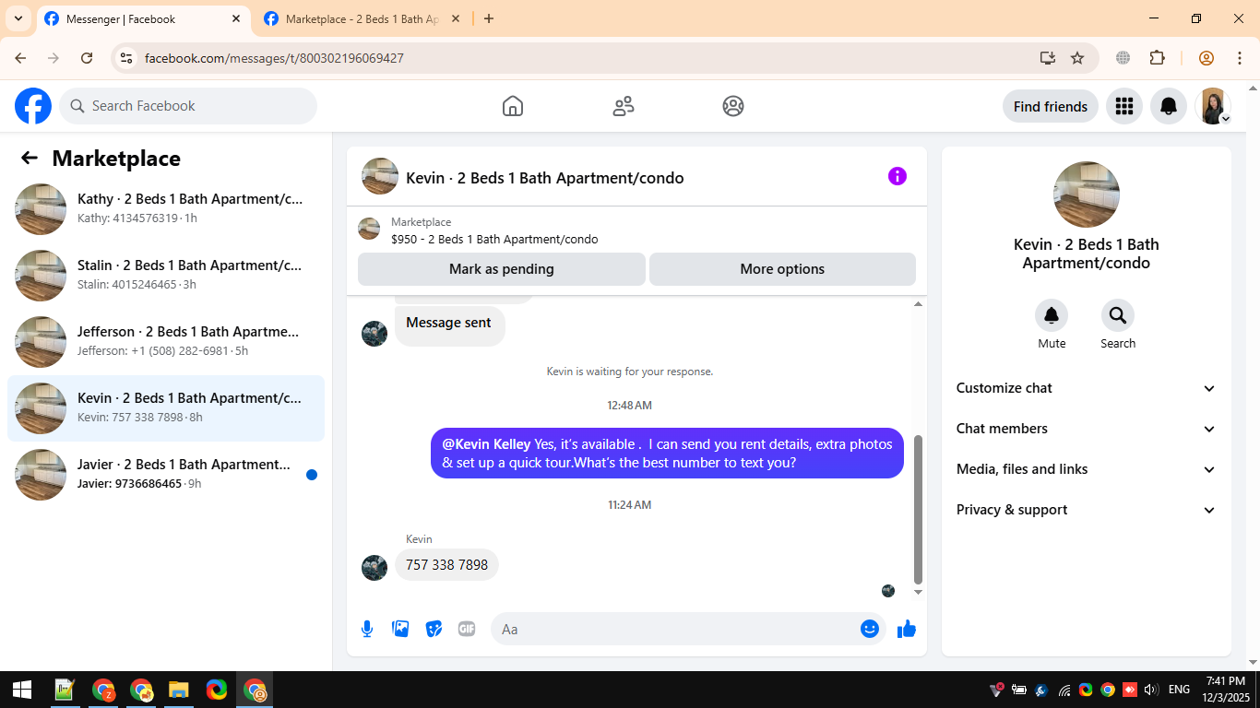
Task: Open Chrome tab search dropdown
Action: pyautogui.click(x=18, y=18)
